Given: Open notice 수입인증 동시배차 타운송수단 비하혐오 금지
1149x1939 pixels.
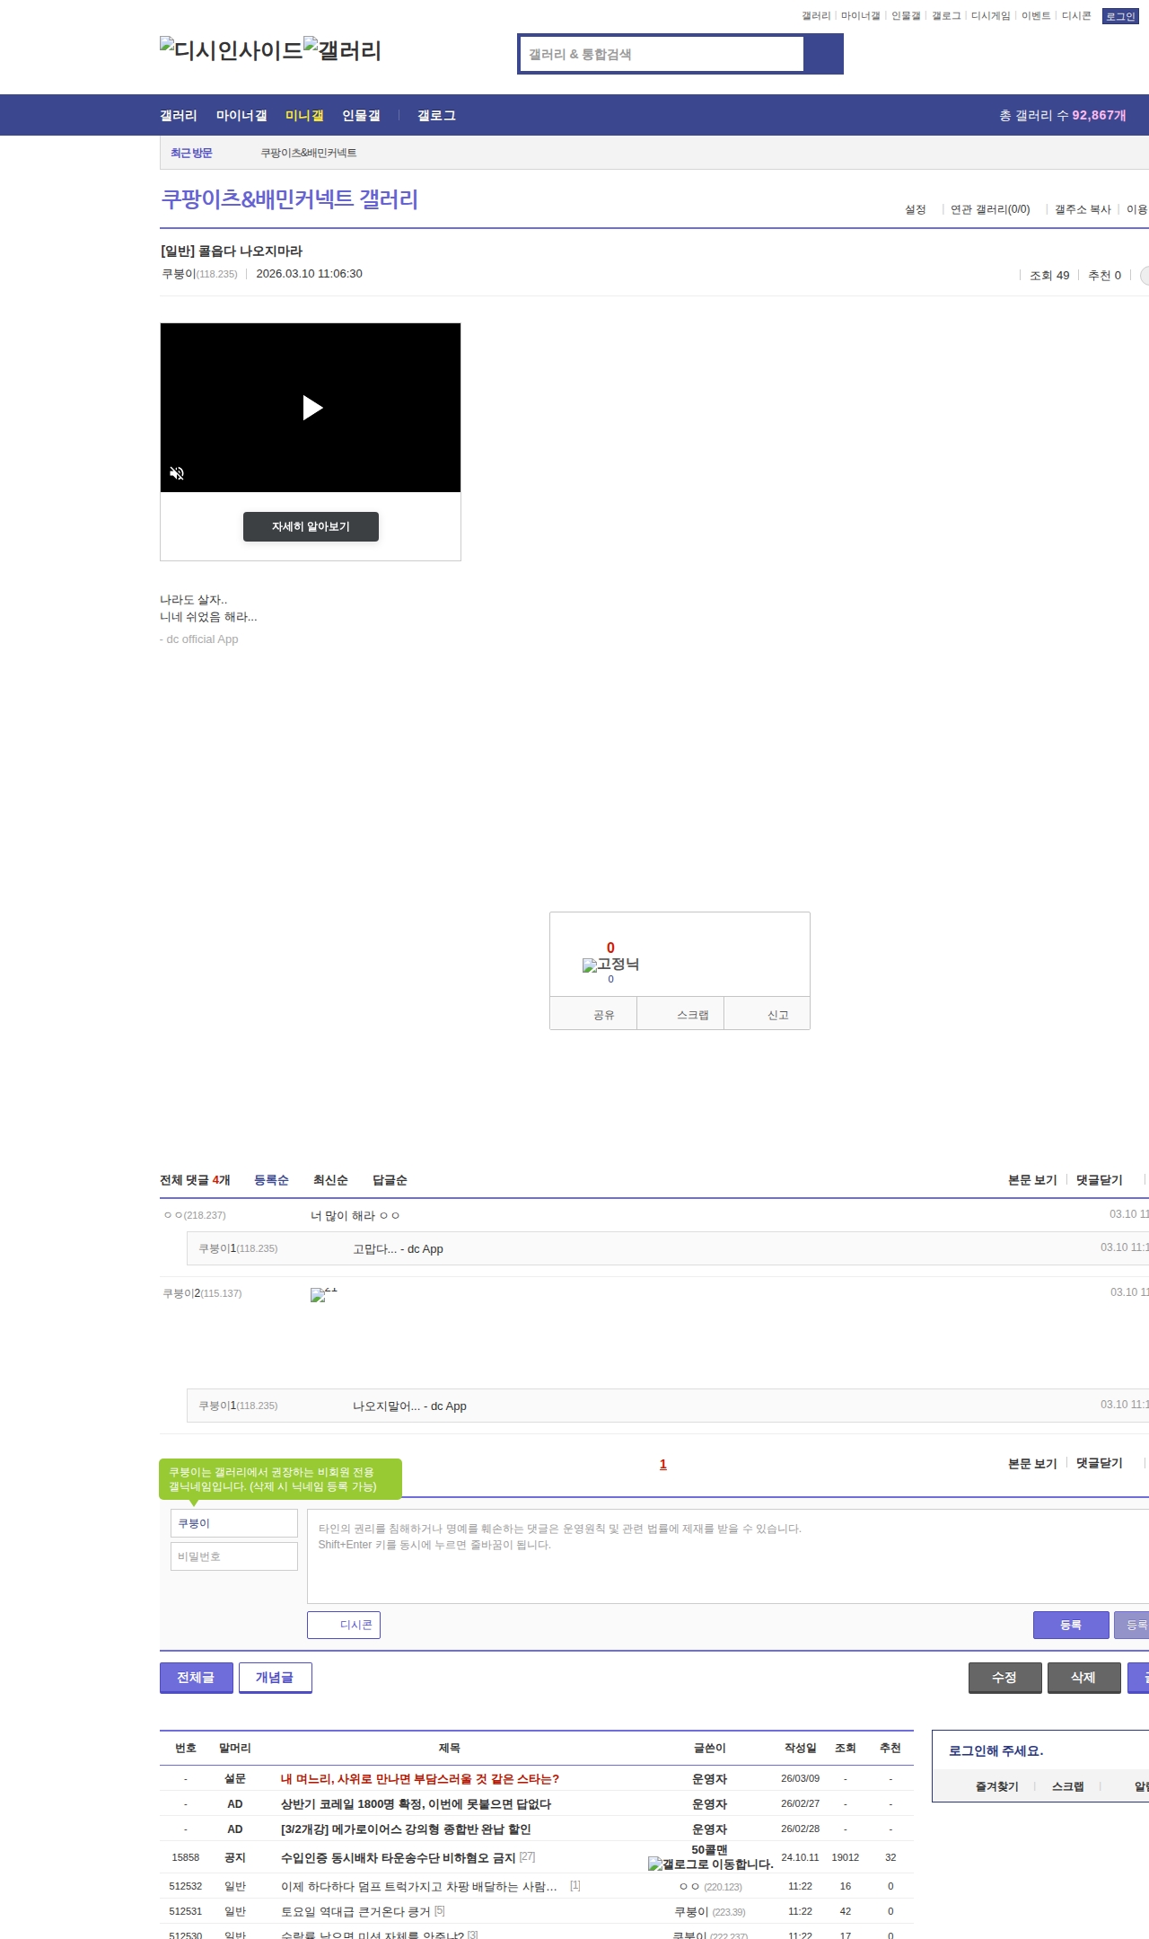Looking at the screenshot, I should 398,1857.
